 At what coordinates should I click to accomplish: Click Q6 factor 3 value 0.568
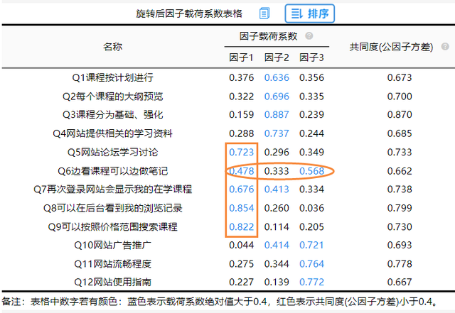[x=311, y=171]
